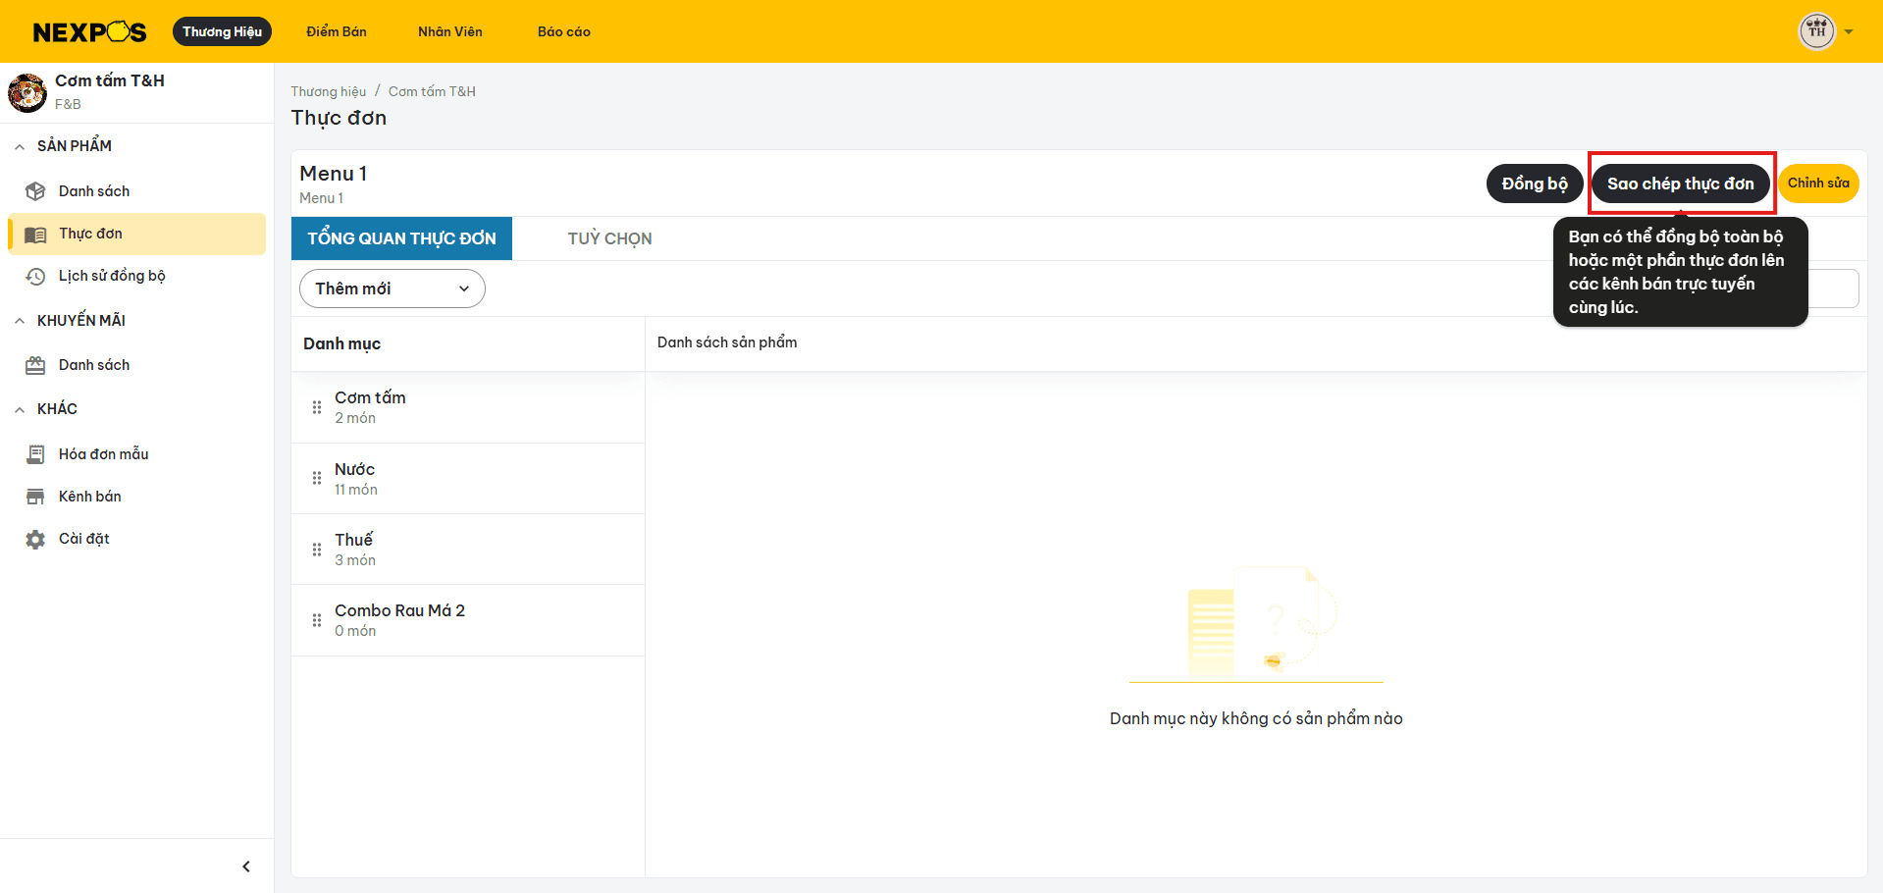Click the drag handle for Thuế

pyautogui.click(x=317, y=550)
